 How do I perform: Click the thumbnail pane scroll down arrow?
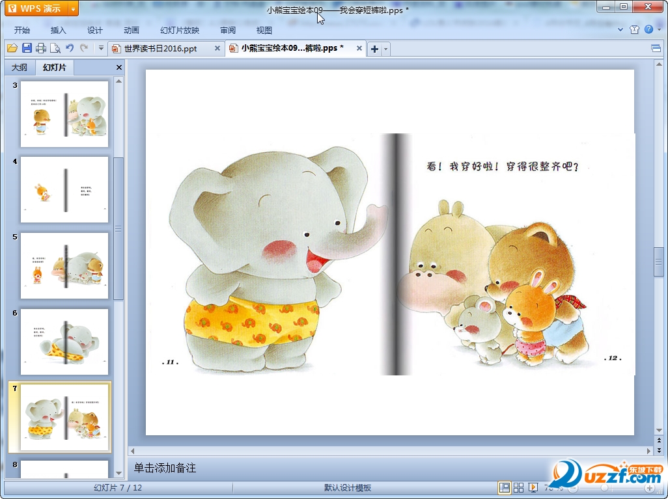click(119, 473)
